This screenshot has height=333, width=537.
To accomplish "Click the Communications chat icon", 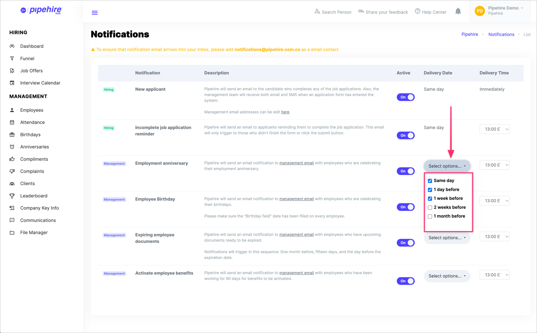I will [12, 220].
